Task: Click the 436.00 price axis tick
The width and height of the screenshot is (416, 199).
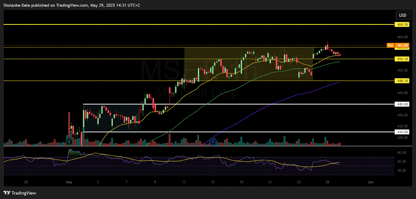Action: click(x=402, y=115)
